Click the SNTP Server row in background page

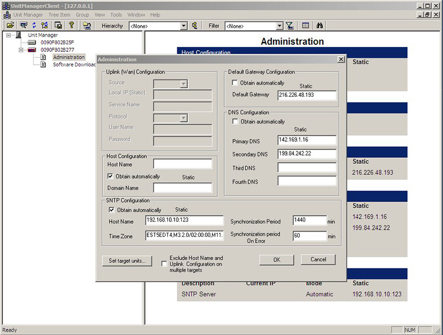pos(292,295)
